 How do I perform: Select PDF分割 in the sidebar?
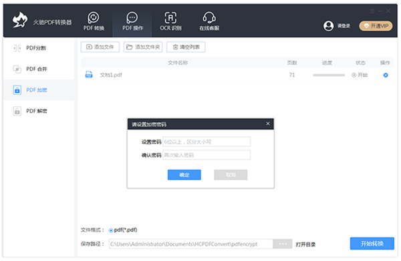click(x=39, y=48)
